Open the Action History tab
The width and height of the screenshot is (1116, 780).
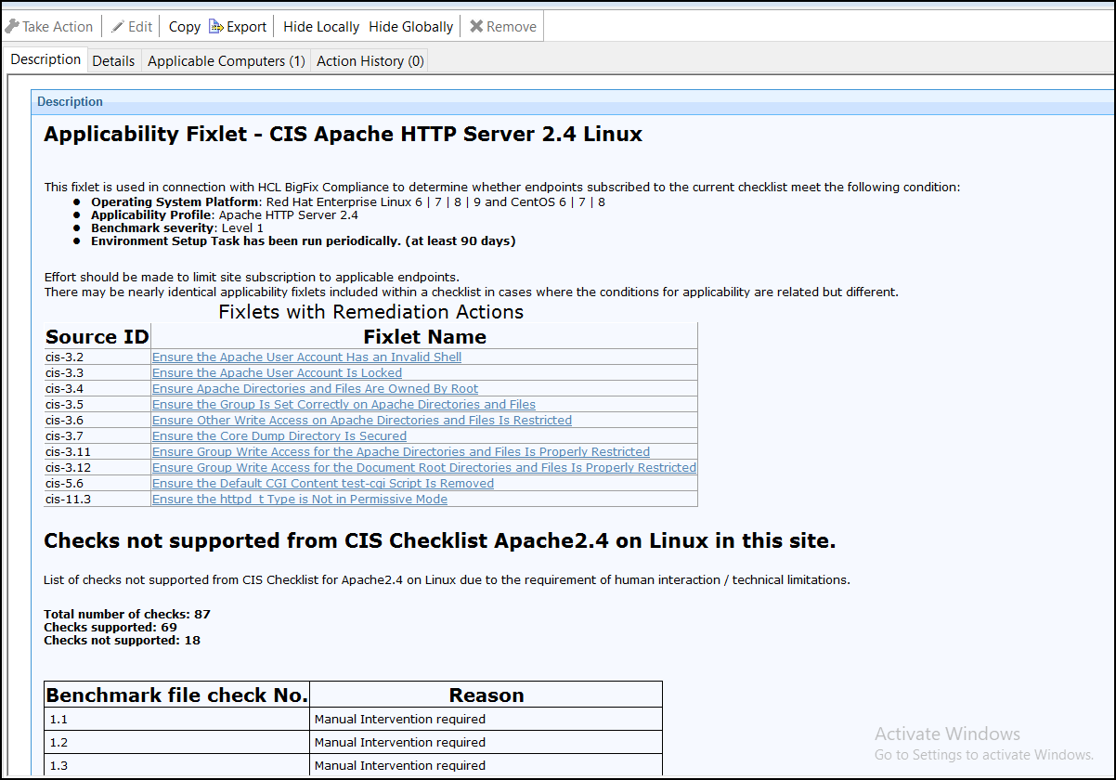coord(369,60)
